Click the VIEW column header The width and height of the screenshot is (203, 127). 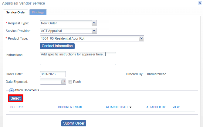click(176, 107)
